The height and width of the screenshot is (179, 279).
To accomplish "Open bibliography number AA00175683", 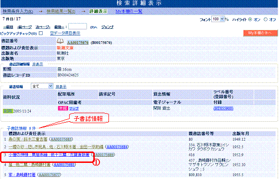I will [x=61, y=139].
